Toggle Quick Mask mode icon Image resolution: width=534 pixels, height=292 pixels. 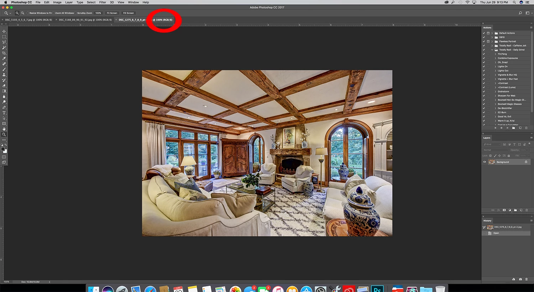pyautogui.click(x=4, y=157)
